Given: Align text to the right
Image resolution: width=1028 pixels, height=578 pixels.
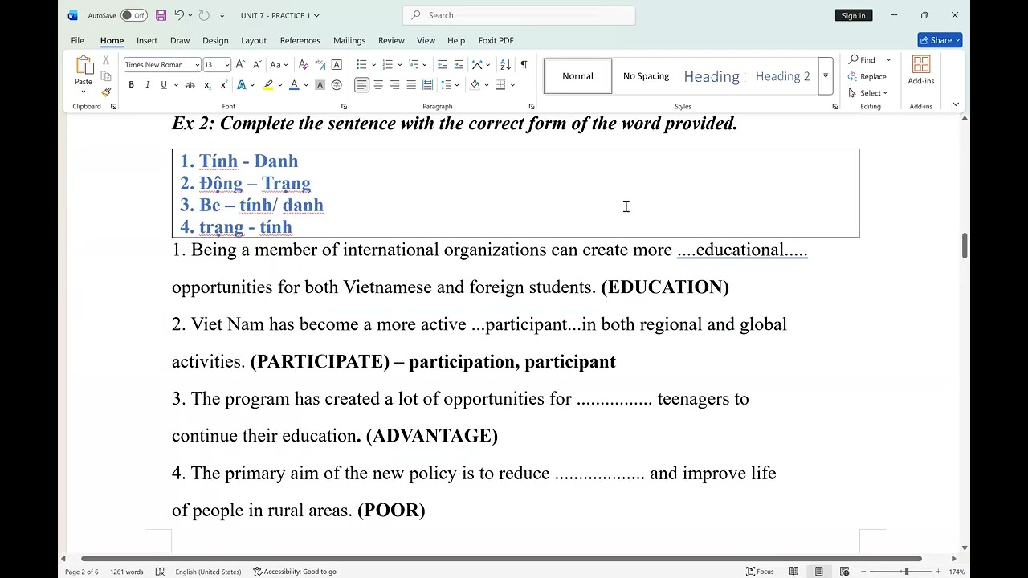Looking at the screenshot, I should point(394,85).
